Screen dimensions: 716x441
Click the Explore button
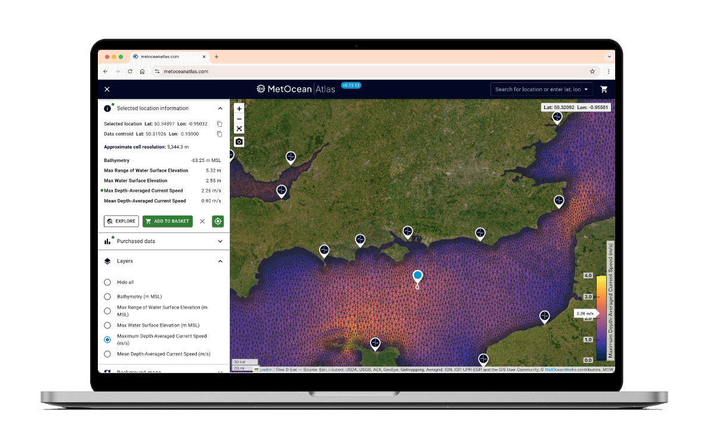pyautogui.click(x=121, y=221)
